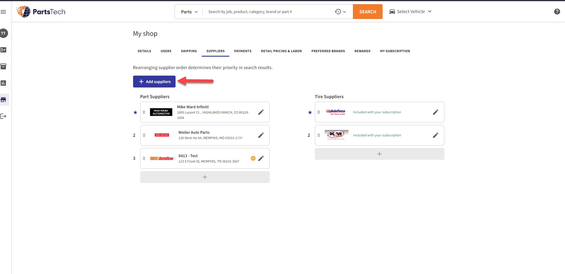Open the PREFERRED BRANDS tab

tap(328, 51)
